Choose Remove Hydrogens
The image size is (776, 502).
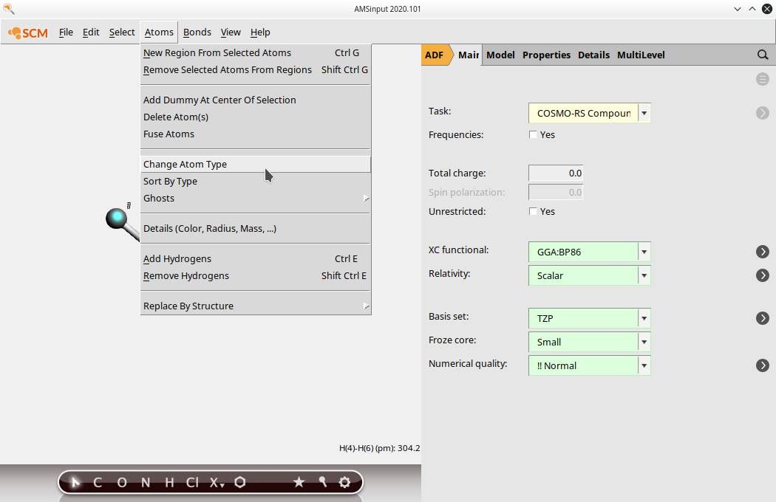click(x=256, y=276)
